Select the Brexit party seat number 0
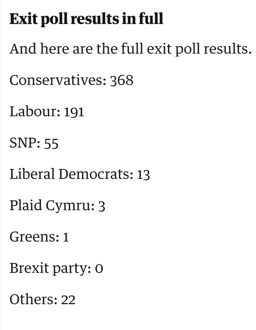The width and height of the screenshot is (256, 330). pyautogui.click(x=99, y=269)
